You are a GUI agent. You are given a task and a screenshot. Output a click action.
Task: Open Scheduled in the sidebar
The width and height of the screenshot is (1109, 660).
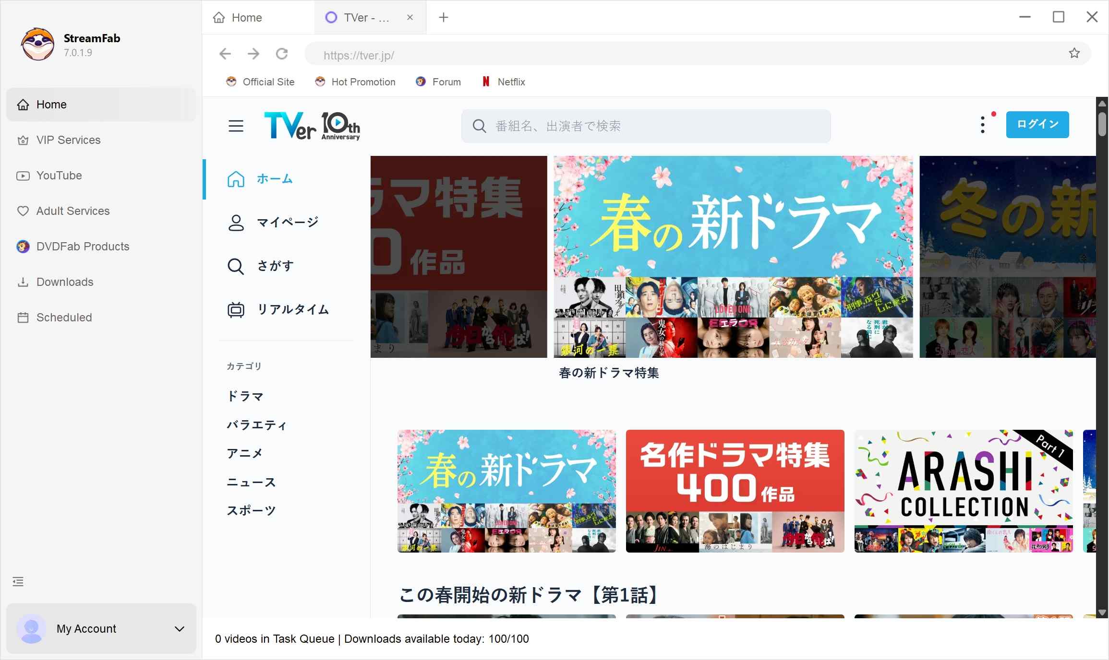pyautogui.click(x=101, y=318)
